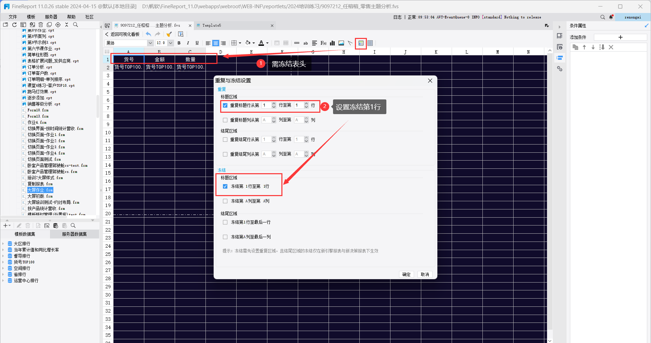This screenshot has height=343, width=651.
Task: Click the font color A swatch
Action: (261, 43)
